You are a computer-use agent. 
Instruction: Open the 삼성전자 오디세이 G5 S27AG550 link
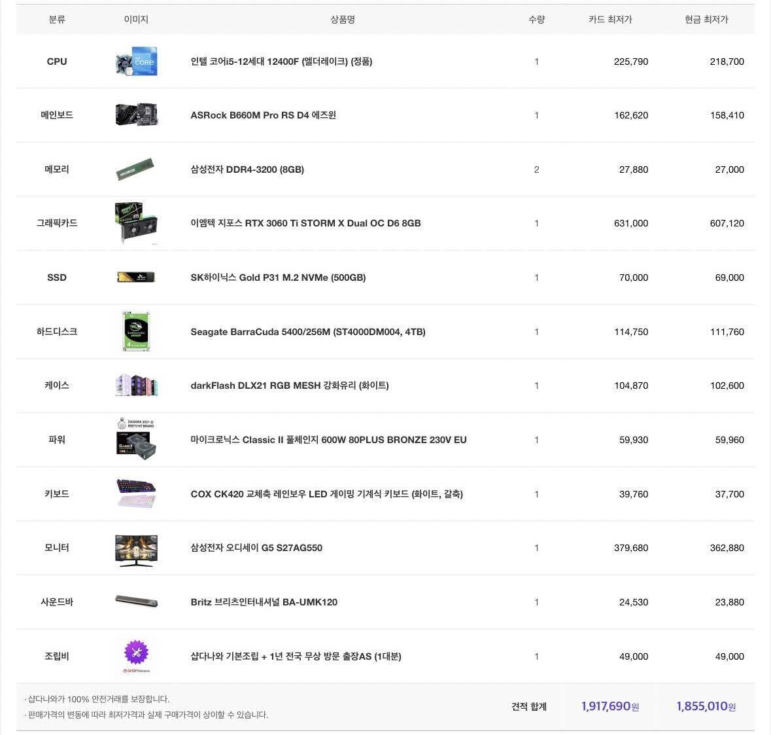[x=256, y=548]
